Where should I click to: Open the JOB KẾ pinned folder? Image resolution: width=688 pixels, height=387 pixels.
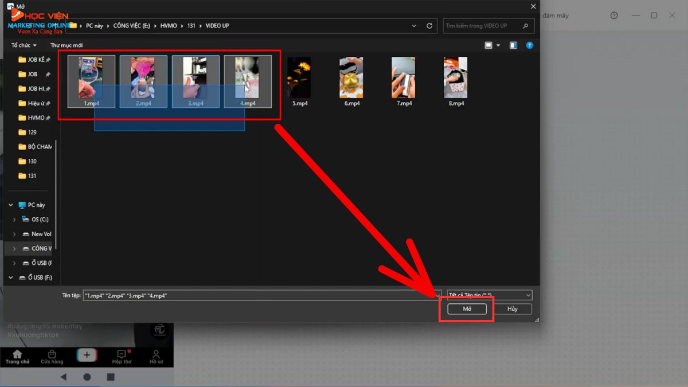click(x=33, y=60)
